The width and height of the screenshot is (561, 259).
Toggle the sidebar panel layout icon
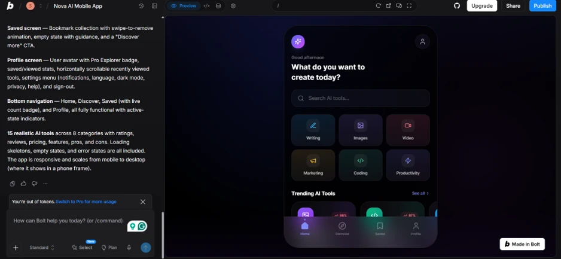(x=154, y=6)
